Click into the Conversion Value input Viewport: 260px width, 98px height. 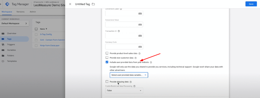pos(121,24)
